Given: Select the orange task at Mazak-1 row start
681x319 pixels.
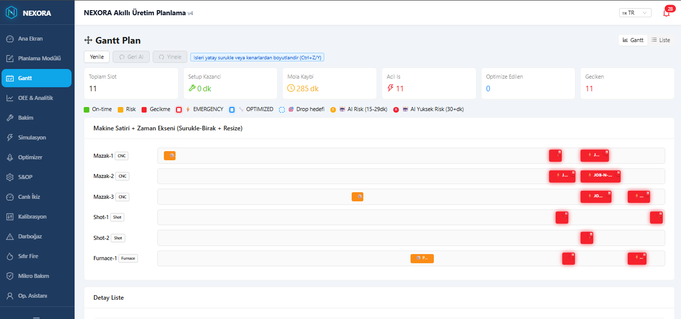Looking at the screenshot, I should [x=169, y=156].
